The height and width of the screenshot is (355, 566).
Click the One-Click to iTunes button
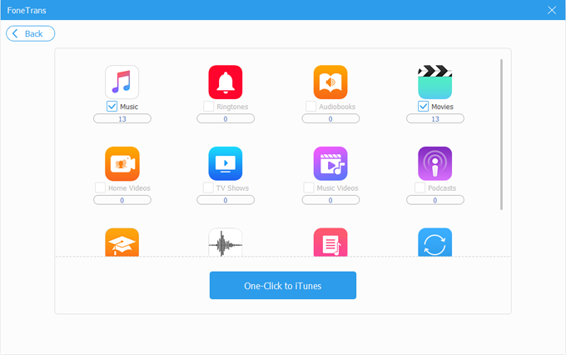pos(282,285)
